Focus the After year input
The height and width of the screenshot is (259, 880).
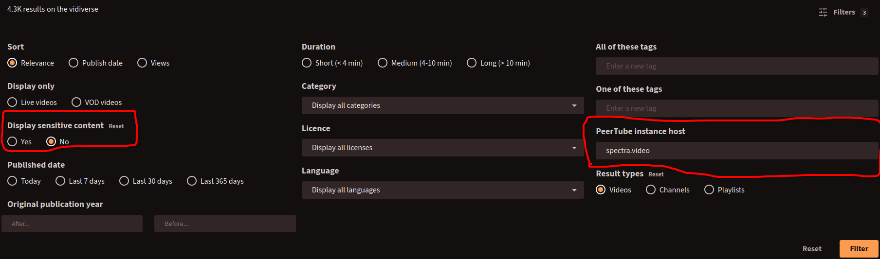pyautogui.click(x=72, y=224)
